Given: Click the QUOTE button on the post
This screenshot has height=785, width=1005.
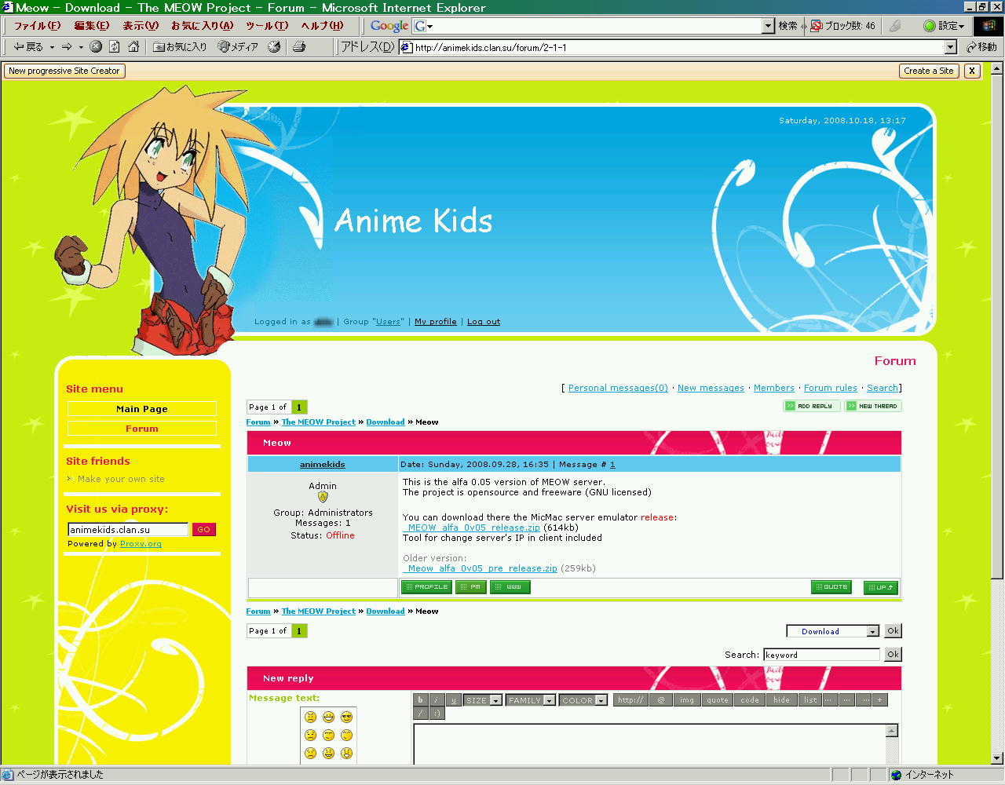Looking at the screenshot, I should coord(831,587).
